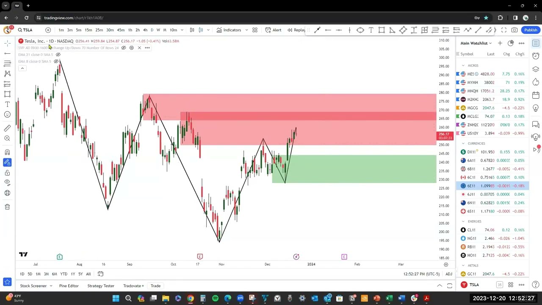The height and width of the screenshot is (305, 542).
Task: Expand the timeframe intervals dropdown
Action: point(182,30)
